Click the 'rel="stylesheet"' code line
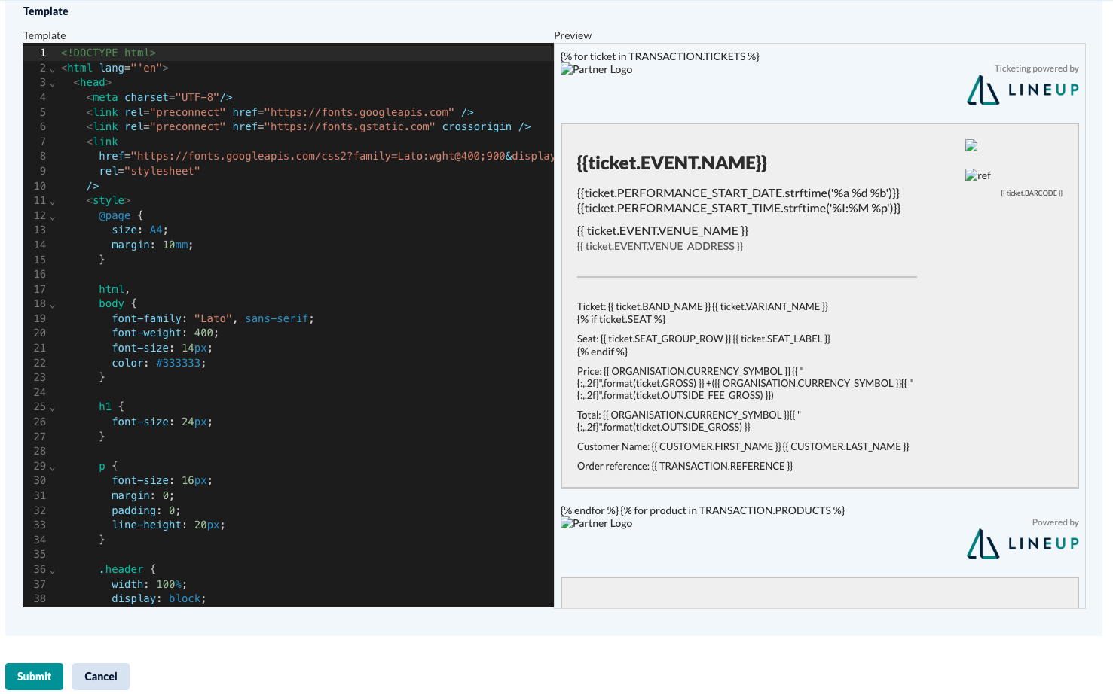The width and height of the screenshot is (1113, 694). tap(149, 171)
